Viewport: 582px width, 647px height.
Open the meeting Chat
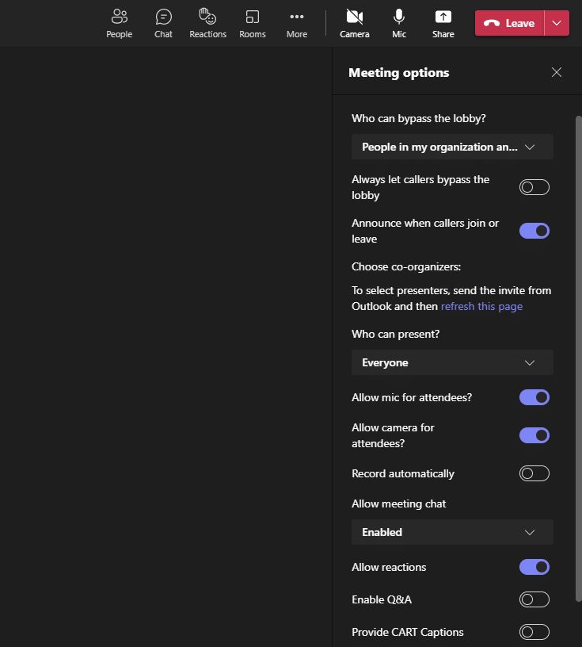(x=163, y=22)
